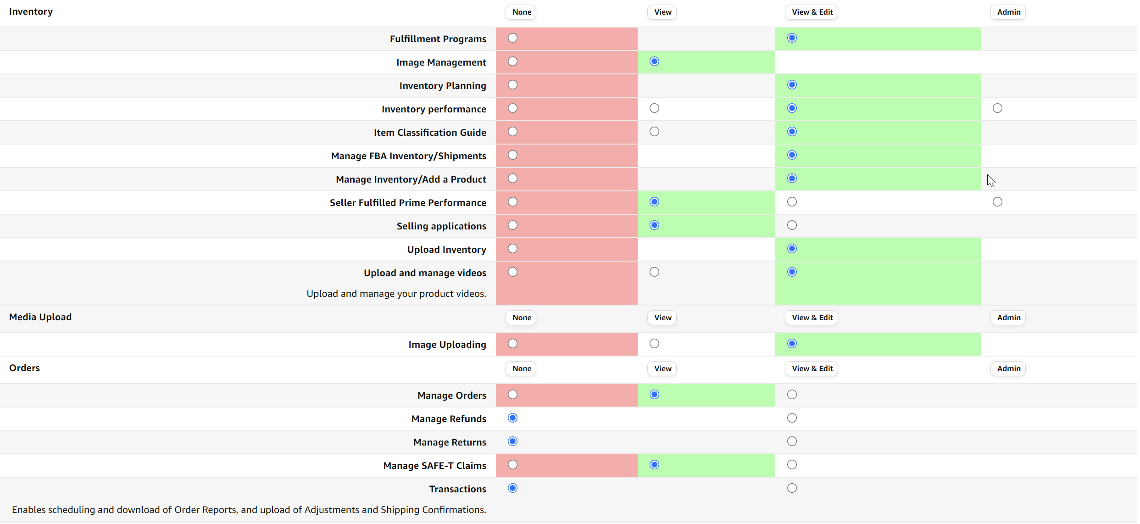Screen dimensions: 1140x524
Task: Click the Orders section View button
Action: tap(662, 369)
